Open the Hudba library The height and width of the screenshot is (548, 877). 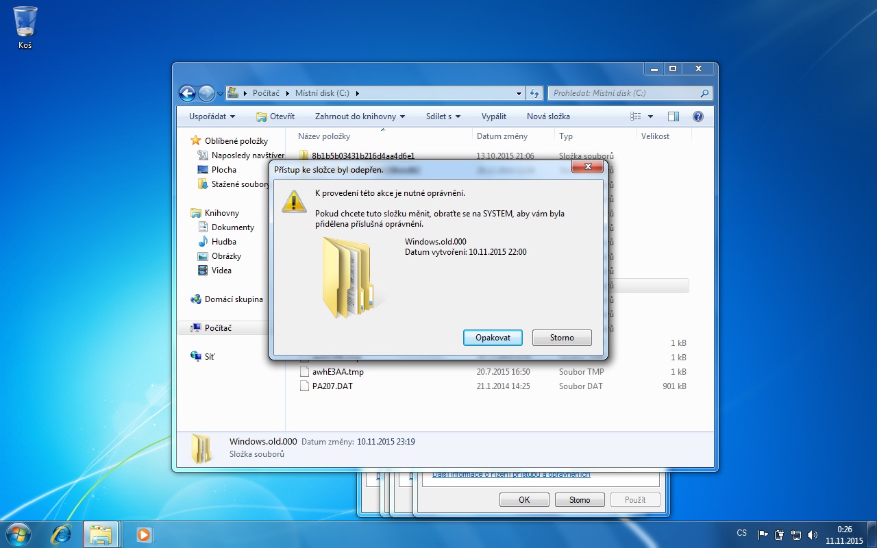[223, 242]
